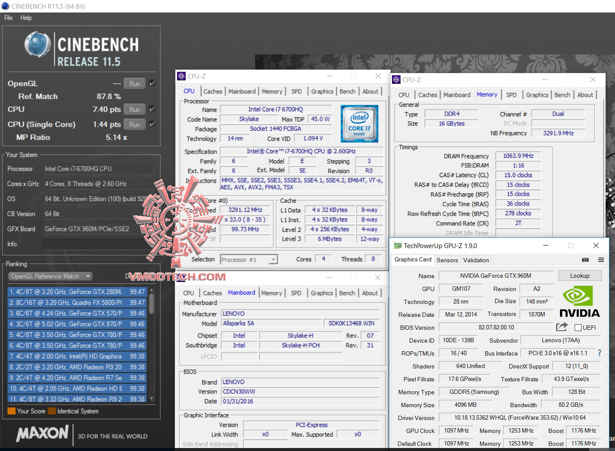Click the "Socket 1440 FCBGA" package value
Image resolution: width=615 pixels, height=451 pixels.
coord(276,129)
